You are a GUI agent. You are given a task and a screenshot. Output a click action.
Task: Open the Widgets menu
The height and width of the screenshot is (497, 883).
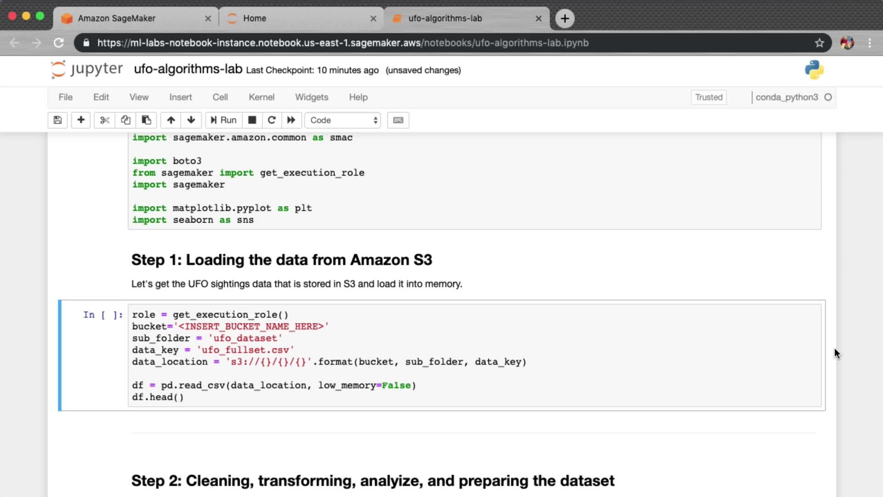(311, 97)
